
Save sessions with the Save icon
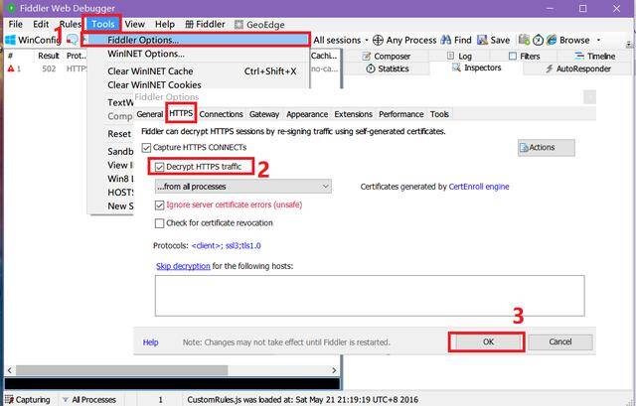pos(482,40)
